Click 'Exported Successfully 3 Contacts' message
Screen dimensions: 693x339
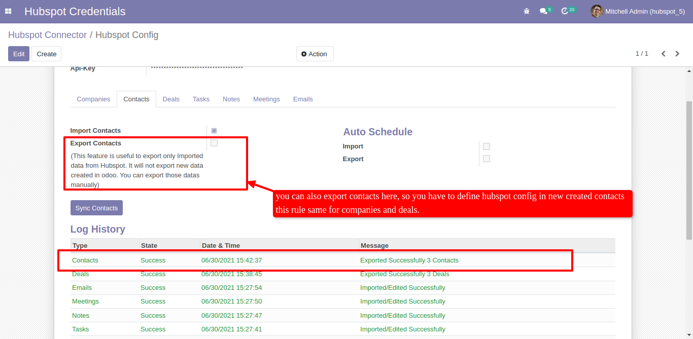coord(409,260)
